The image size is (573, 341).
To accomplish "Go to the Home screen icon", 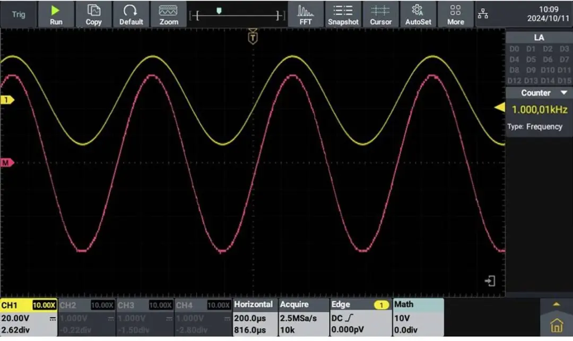I will click(x=556, y=325).
